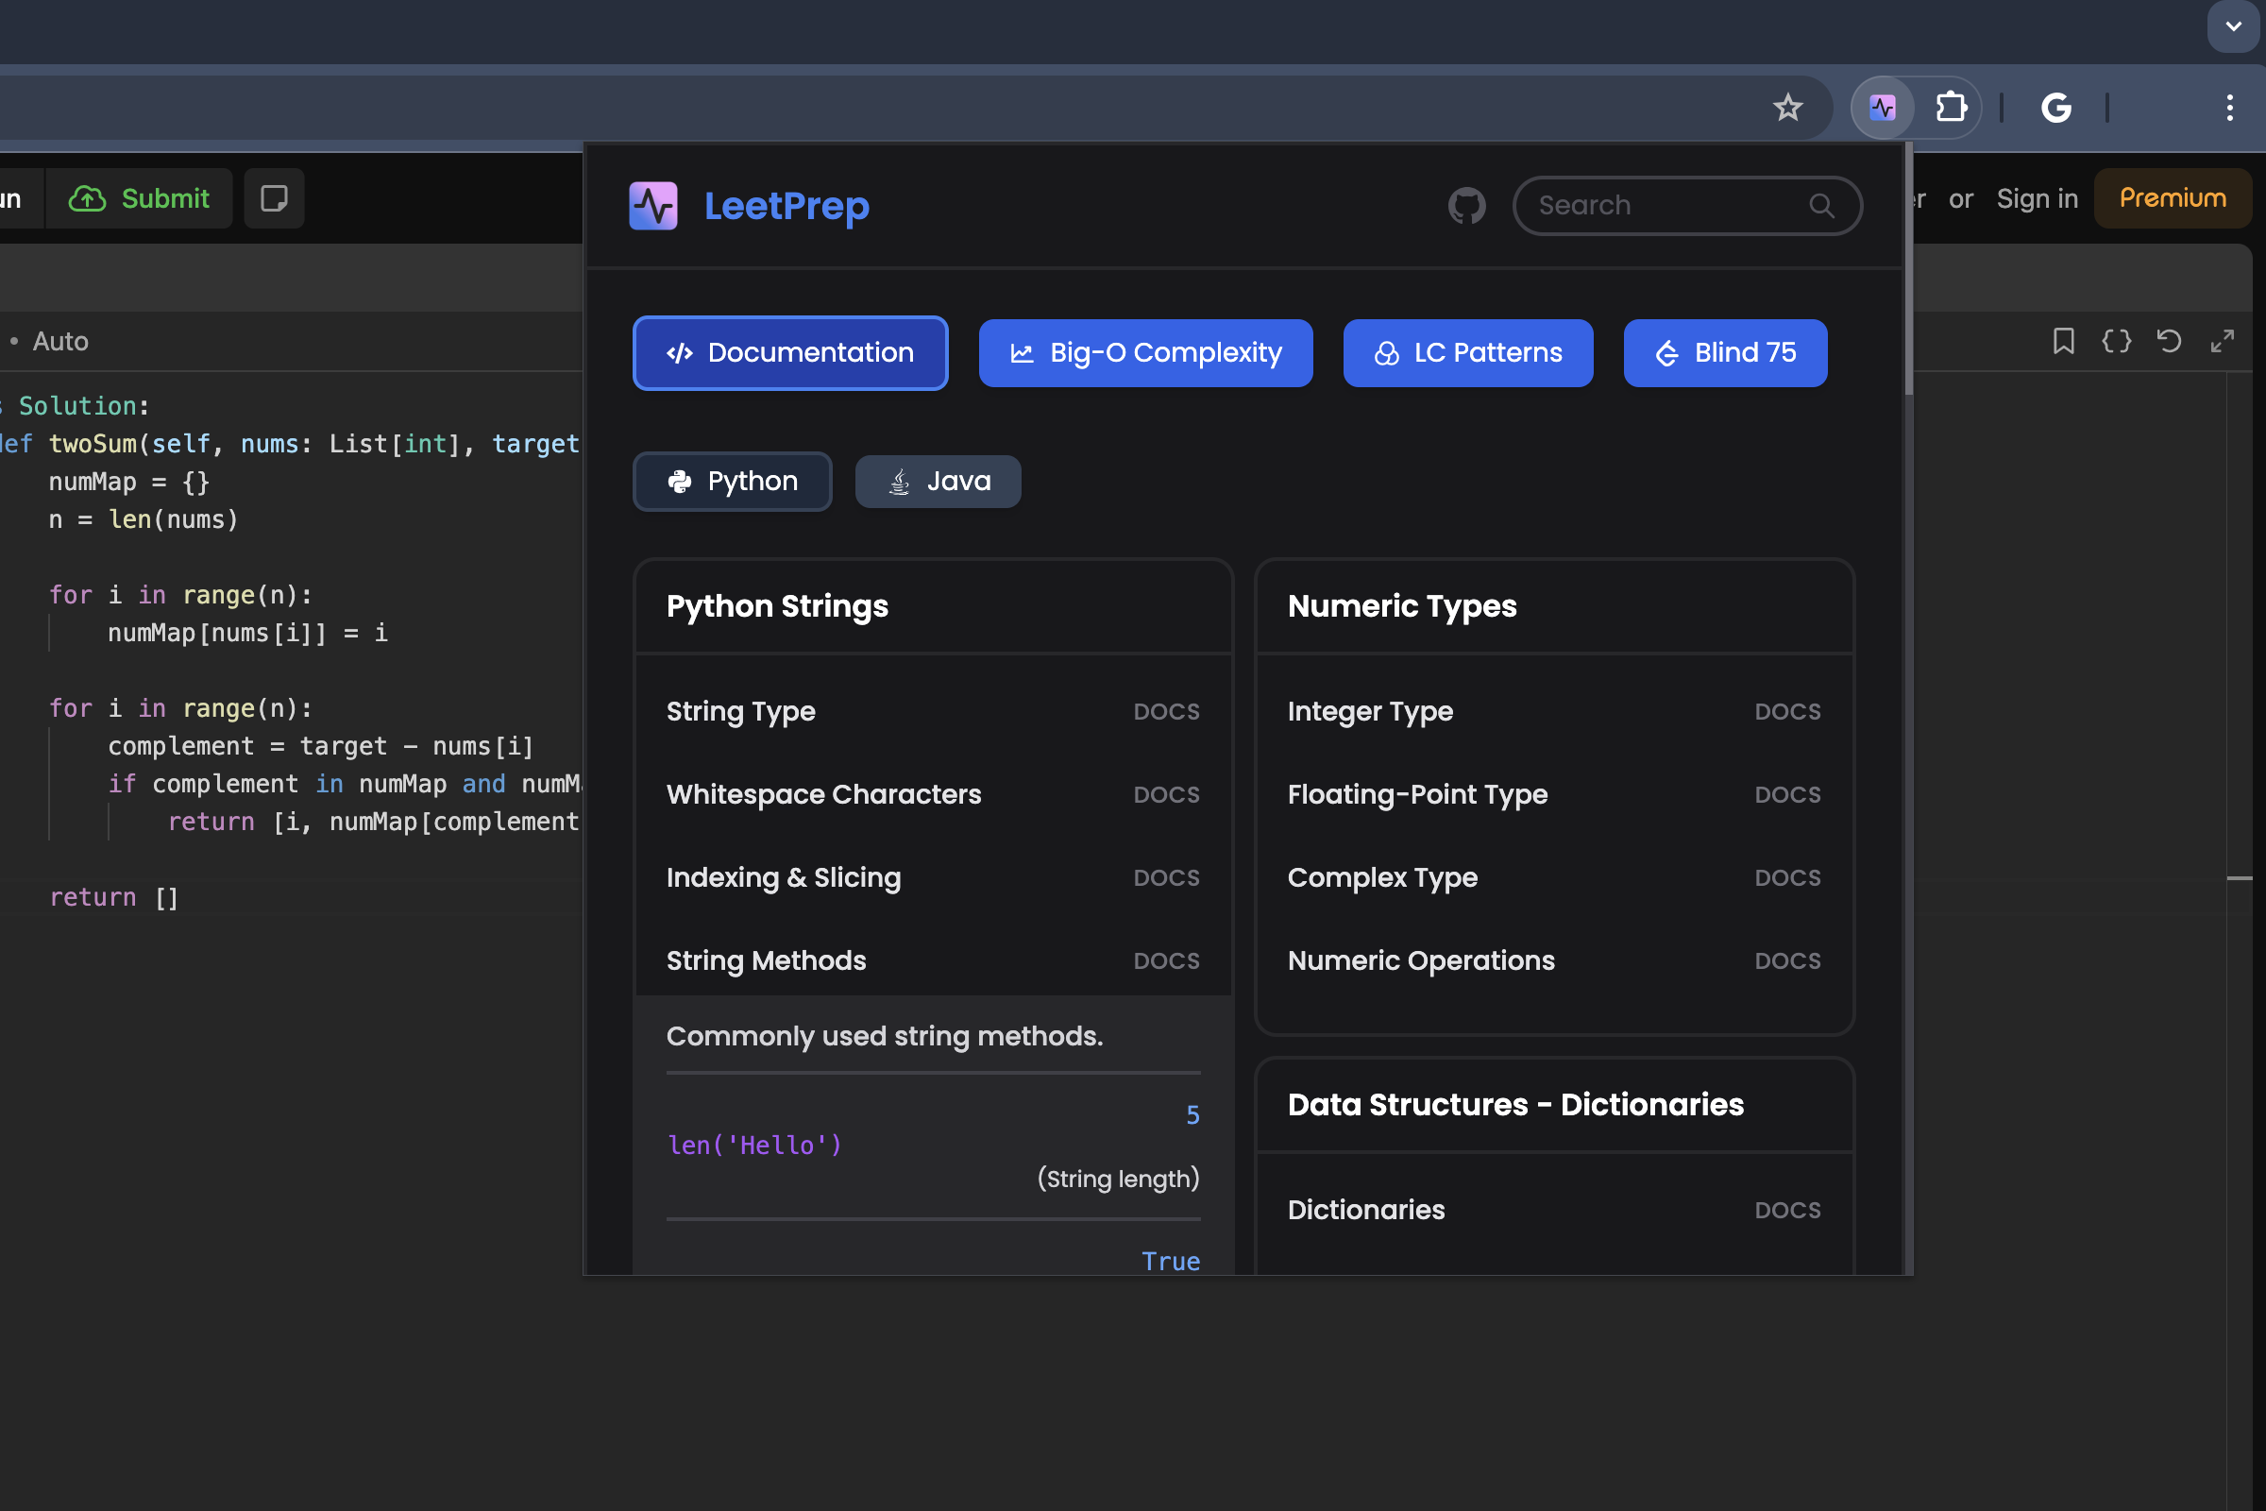Switch to the Big-O Complexity tab

tap(1145, 352)
